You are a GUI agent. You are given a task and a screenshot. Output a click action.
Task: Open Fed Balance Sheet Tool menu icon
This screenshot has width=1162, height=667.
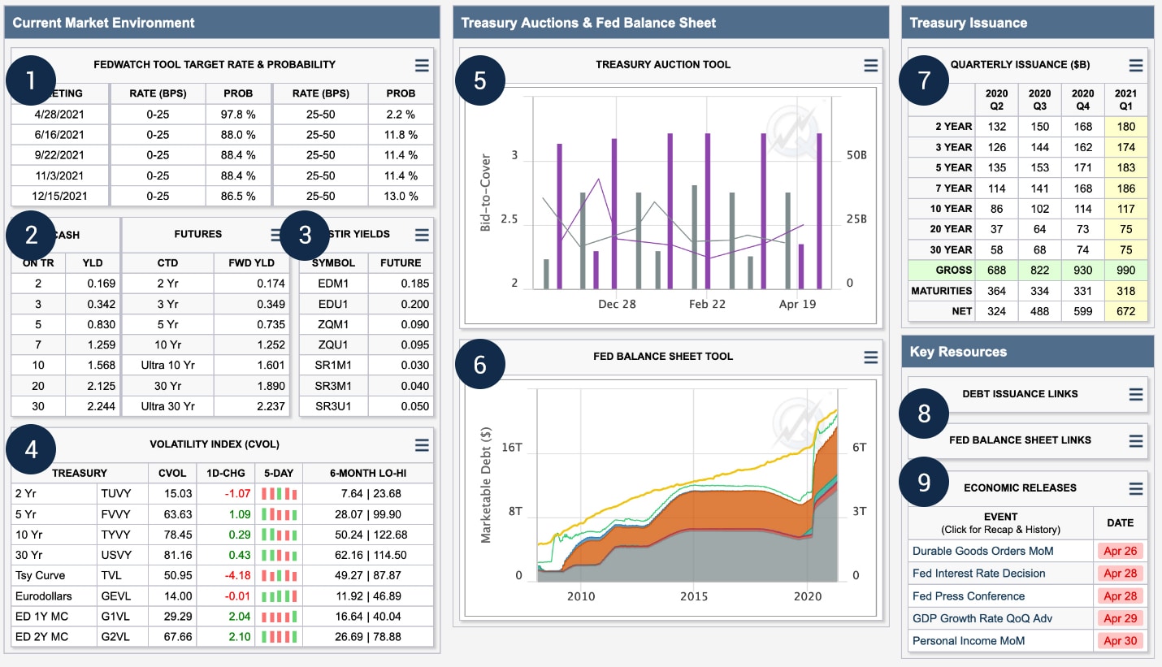[870, 357]
